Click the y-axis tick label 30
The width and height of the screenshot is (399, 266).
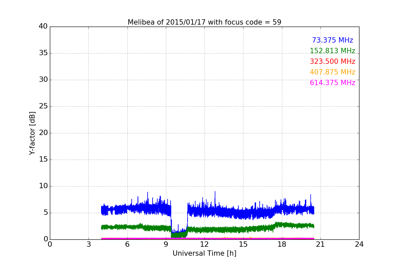[43, 80]
